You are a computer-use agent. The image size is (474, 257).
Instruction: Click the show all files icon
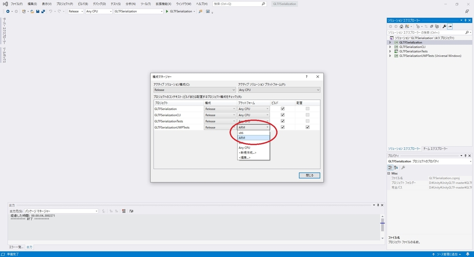(x=437, y=26)
